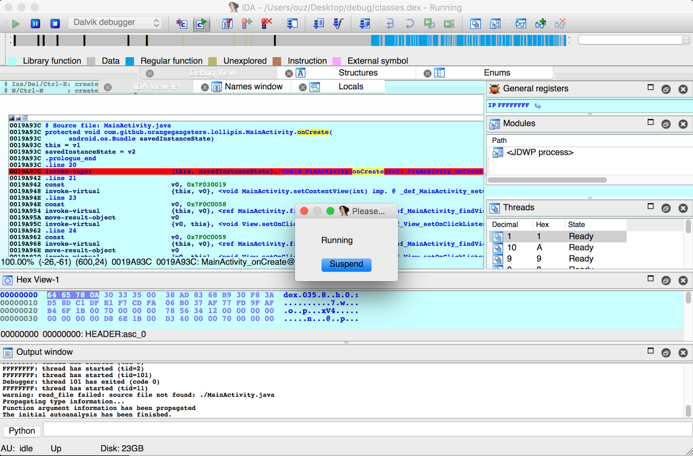
Task: Click the run to code icon
Action: (201, 23)
